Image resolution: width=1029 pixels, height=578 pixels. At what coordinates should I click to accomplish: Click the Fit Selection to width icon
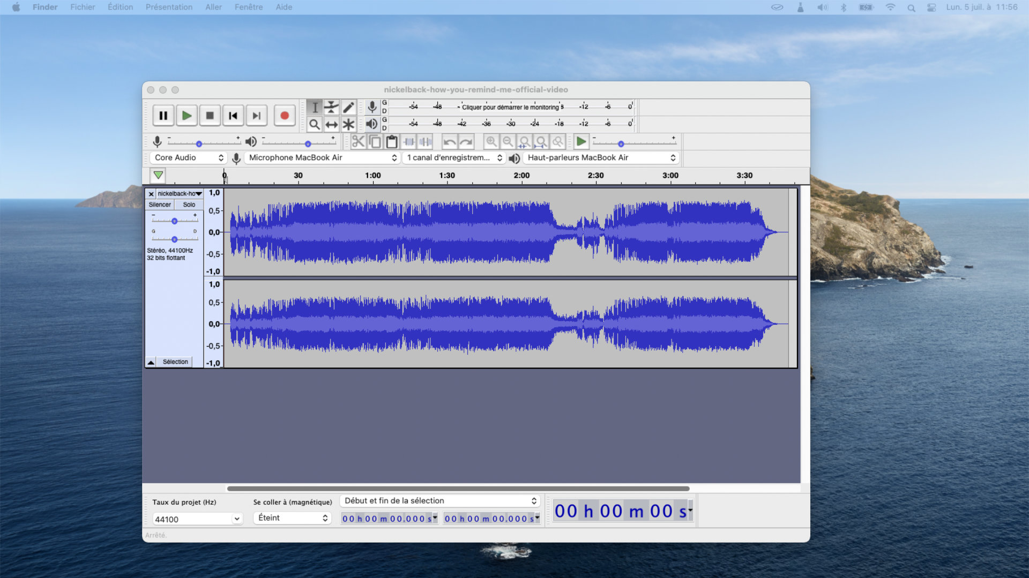[x=524, y=142]
